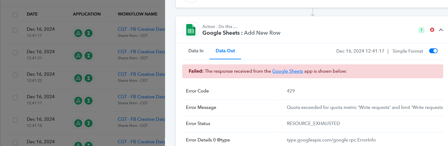Click the red failed status icon
Screen dimensions: 448x146
pyautogui.click(x=432, y=30)
